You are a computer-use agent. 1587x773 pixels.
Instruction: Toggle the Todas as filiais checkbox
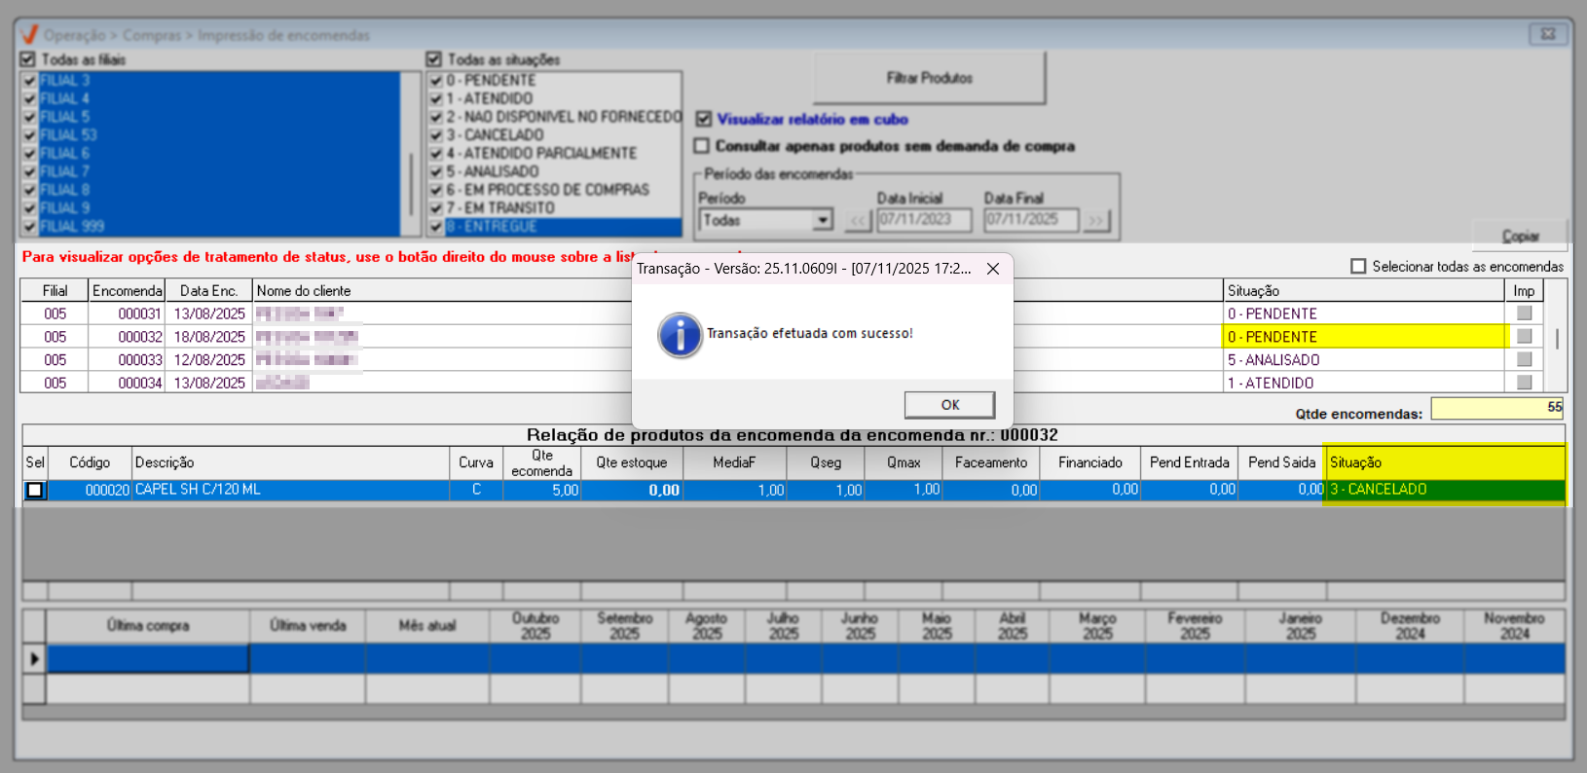28,59
